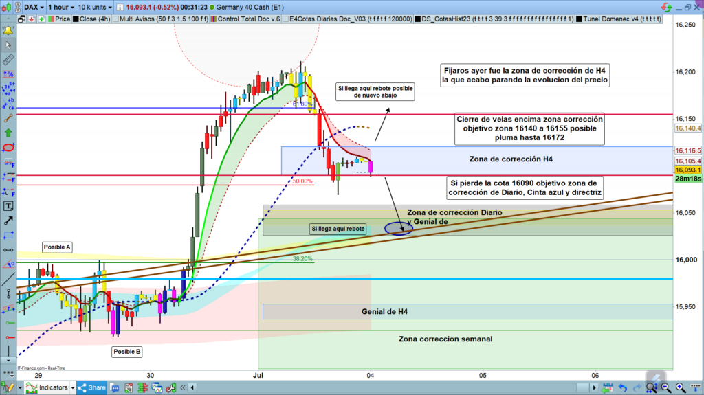Toggle the Multi Avisos indicator checkbox

(115, 19)
